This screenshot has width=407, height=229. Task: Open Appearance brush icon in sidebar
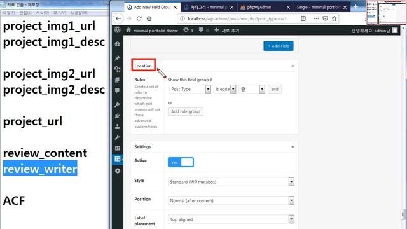[117, 104]
